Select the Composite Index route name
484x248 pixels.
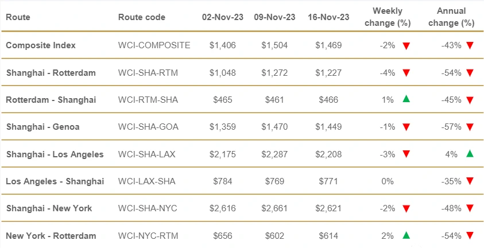tap(41, 45)
